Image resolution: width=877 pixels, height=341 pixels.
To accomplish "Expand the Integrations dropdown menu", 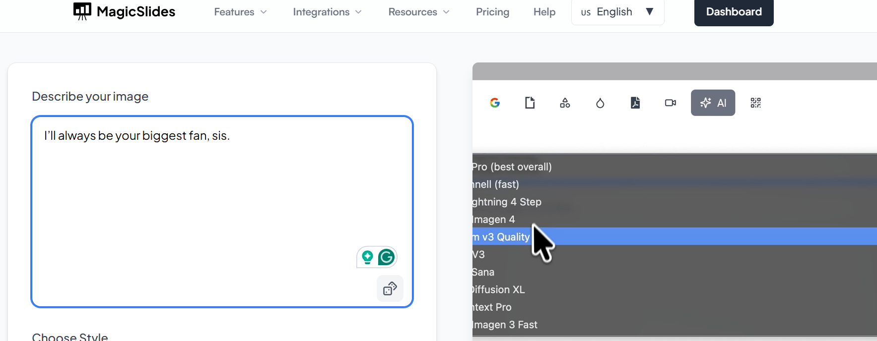I will coord(327,12).
